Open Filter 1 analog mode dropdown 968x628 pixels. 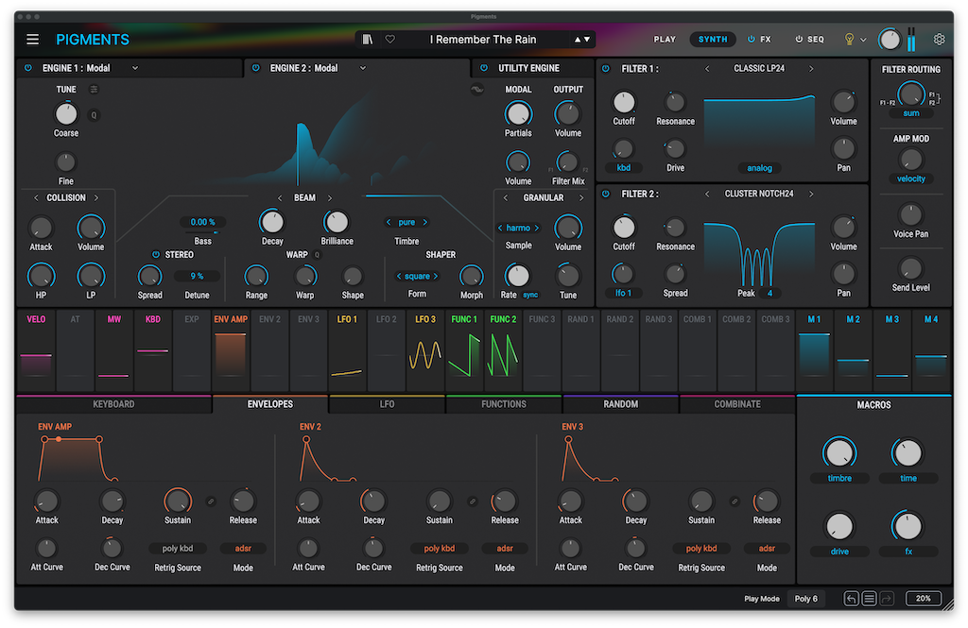(x=759, y=168)
